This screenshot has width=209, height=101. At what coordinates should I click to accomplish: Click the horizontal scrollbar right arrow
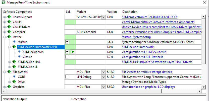click(199, 91)
